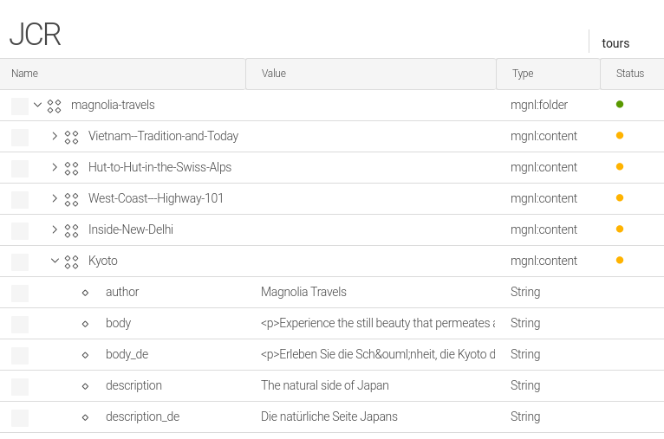Tick the checkbox for body_de property
The height and width of the screenshot is (439, 664).
20,356
